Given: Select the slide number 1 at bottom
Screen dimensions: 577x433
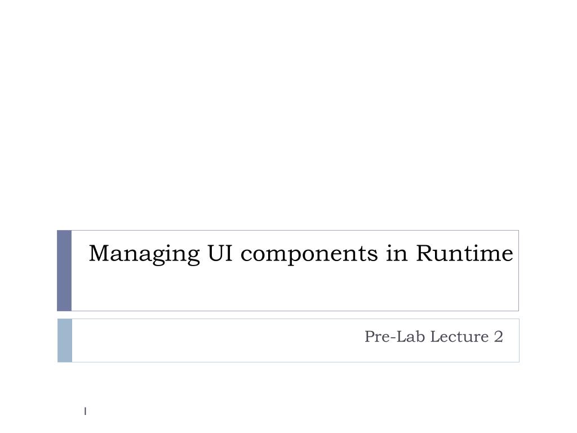Looking at the screenshot, I should [x=86, y=411].
